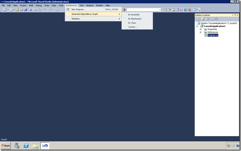Click Show All Files in Solution Explorer
This screenshot has height=151, width=241.
(x=203, y=19)
